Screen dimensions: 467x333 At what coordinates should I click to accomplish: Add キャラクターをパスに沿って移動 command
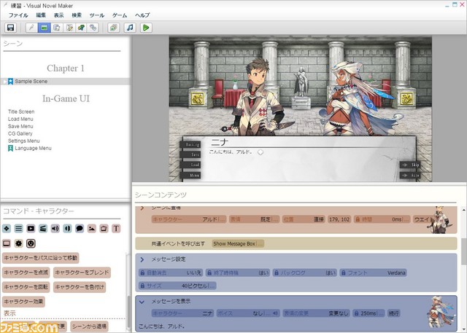(x=41, y=258)
